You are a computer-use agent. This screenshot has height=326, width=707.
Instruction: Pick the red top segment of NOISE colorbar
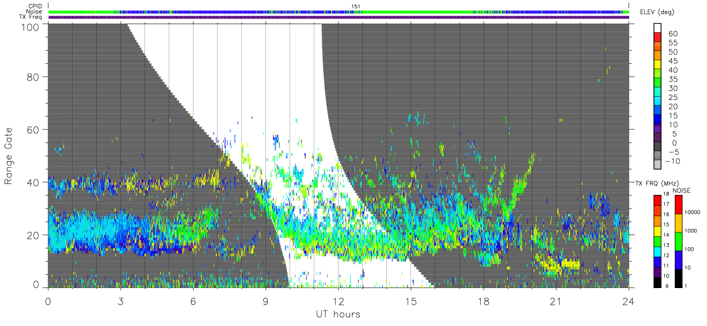(x=678, y=205)
